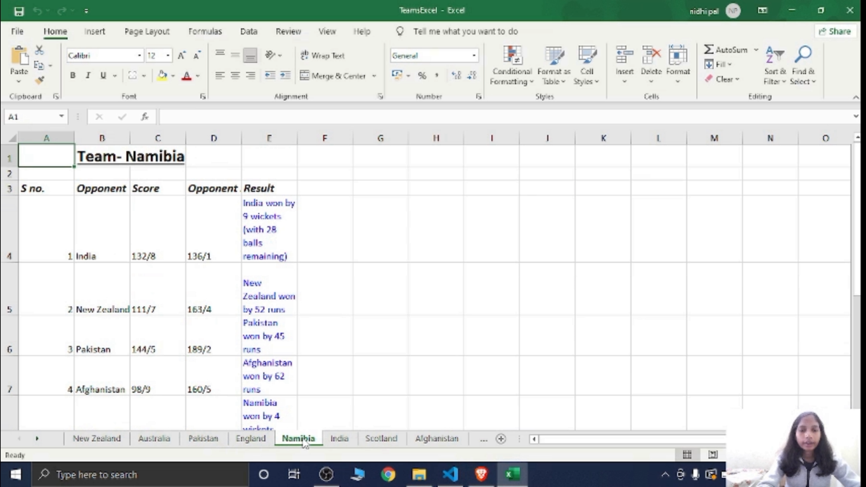Click the Insert cells icon
The image size is (866, 487).
click(x=624, y=58)
